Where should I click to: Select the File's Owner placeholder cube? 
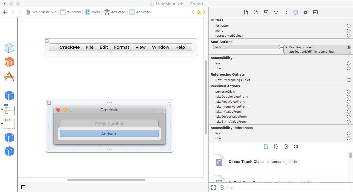9,48
